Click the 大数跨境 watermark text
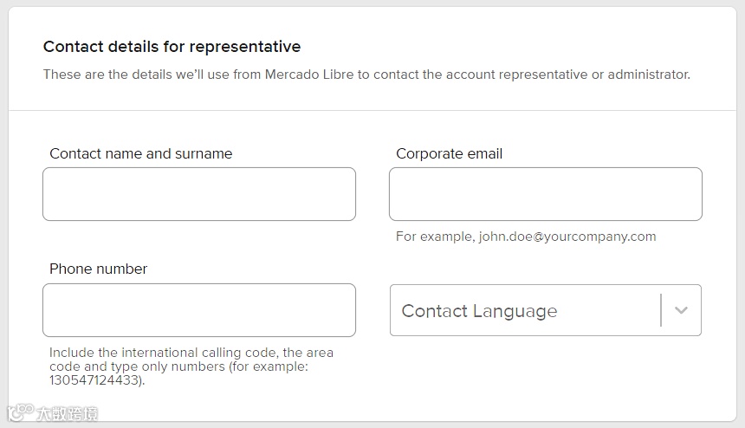 (67, 414)
